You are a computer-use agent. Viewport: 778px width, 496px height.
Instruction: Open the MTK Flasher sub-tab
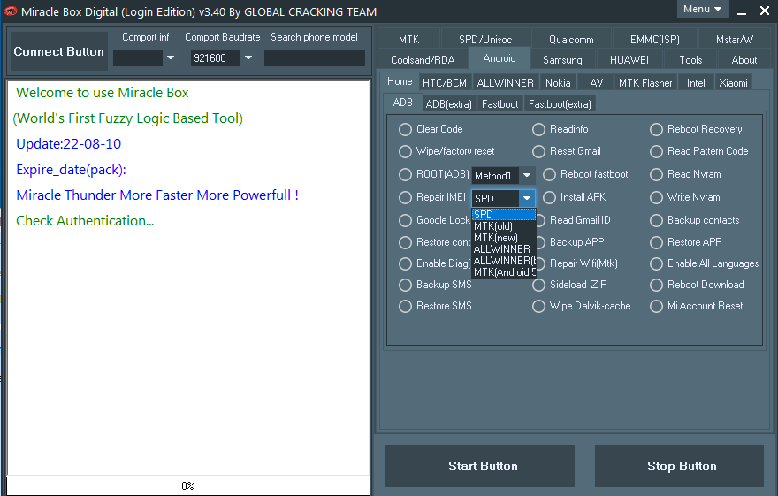[x=645, y=83]
